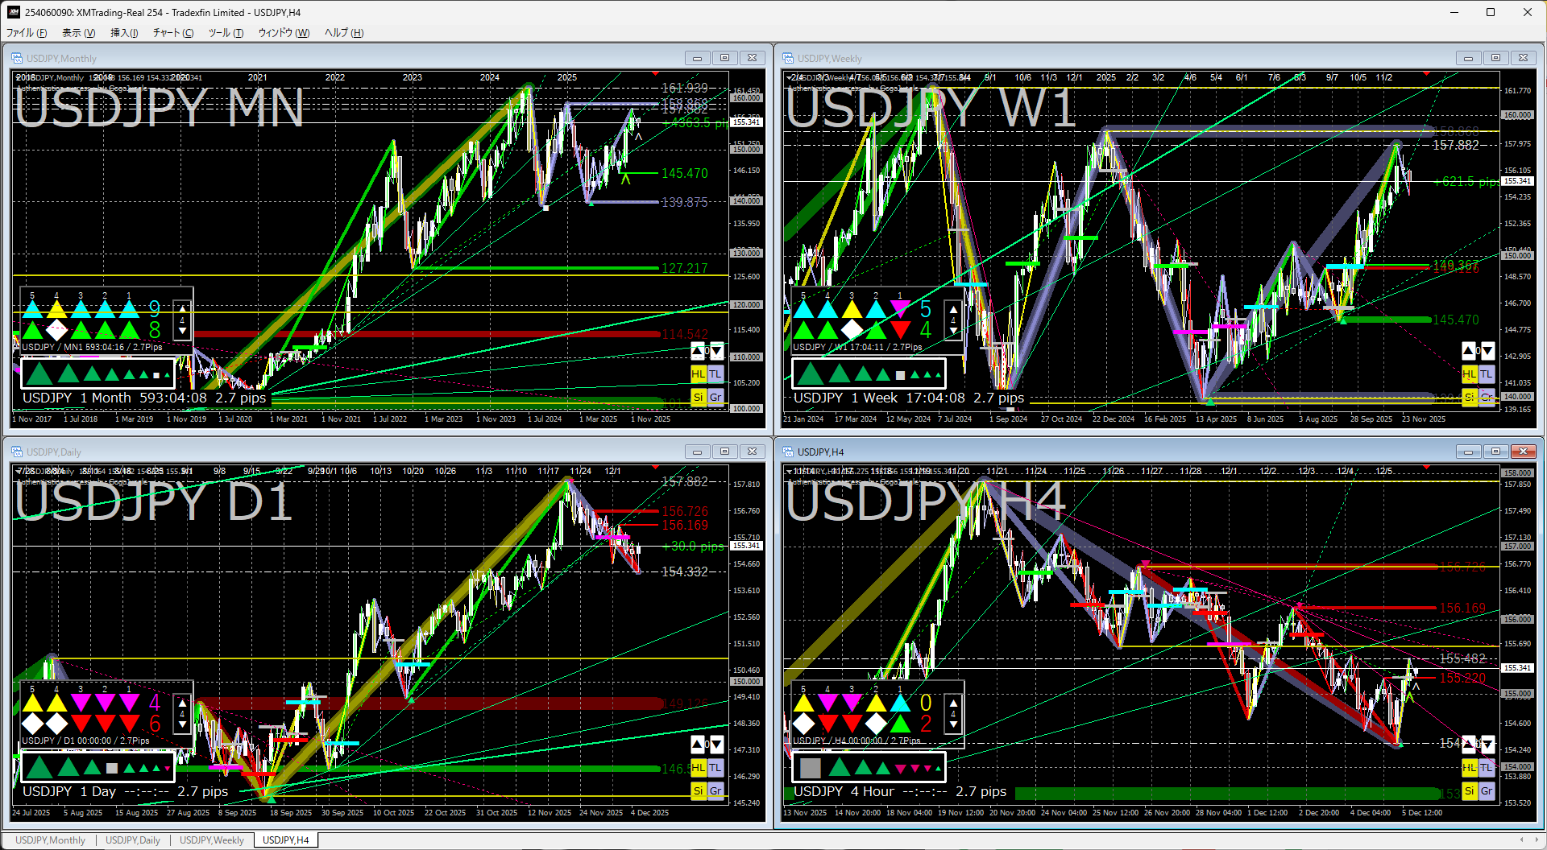The image size is (1547, 850).
Task: Click the cyan triangle in the H4 signal panel
Action: tap(900, 703)
